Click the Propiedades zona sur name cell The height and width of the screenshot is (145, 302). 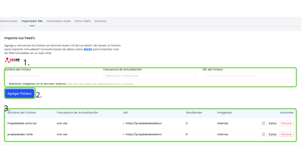tap(22, 123)
